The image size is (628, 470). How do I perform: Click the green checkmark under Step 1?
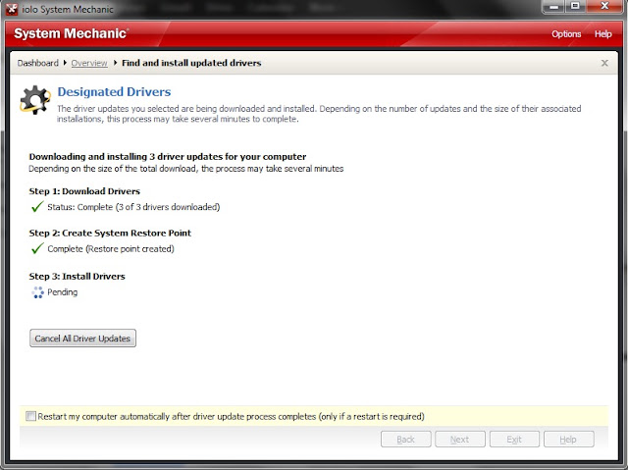[37, 207]
